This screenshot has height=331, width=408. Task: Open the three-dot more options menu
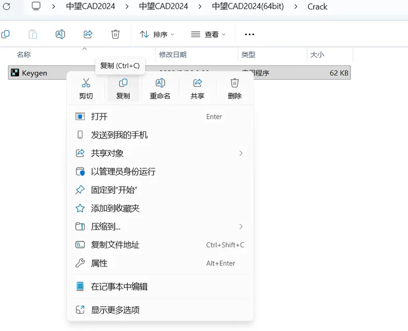pyautogui.click(x=249, y=34)
